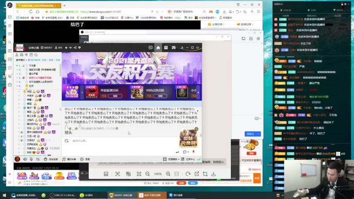Open the audio mixer icon in YY bottom bar
This screenshot has height=199, width=354.
tap(38, 159)
